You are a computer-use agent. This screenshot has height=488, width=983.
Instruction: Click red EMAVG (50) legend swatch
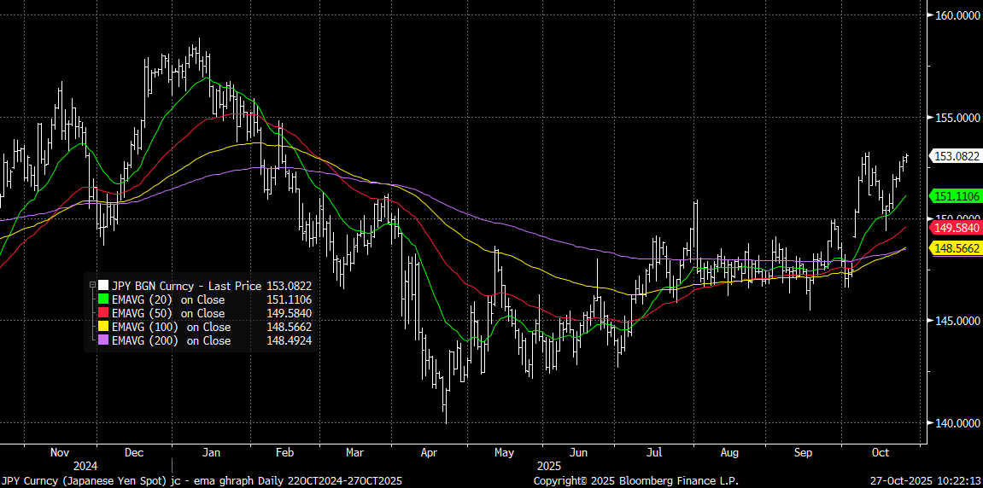point(103,313)
